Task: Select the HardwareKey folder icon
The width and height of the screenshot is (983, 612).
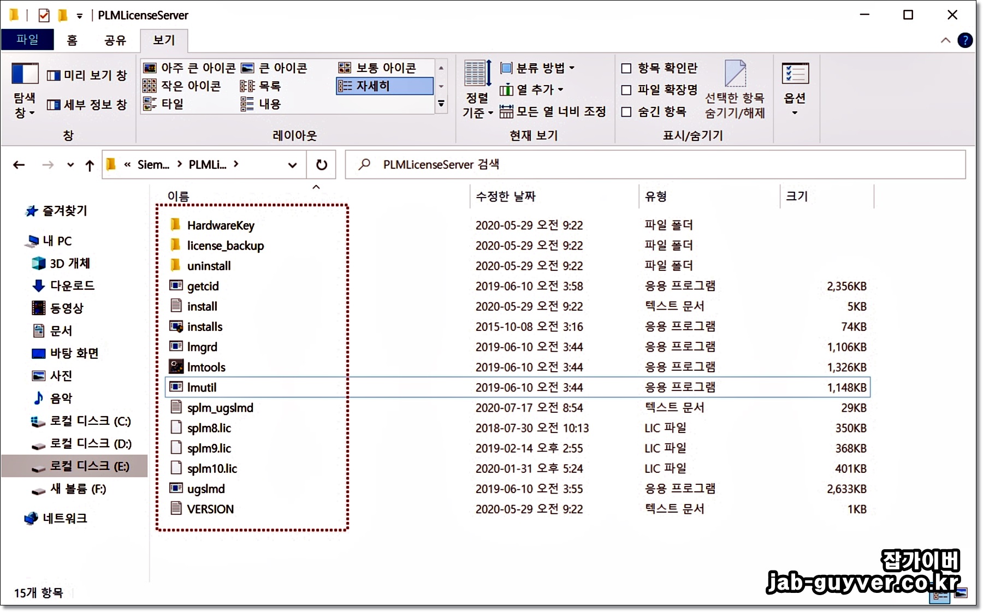Action: point(175,224)
